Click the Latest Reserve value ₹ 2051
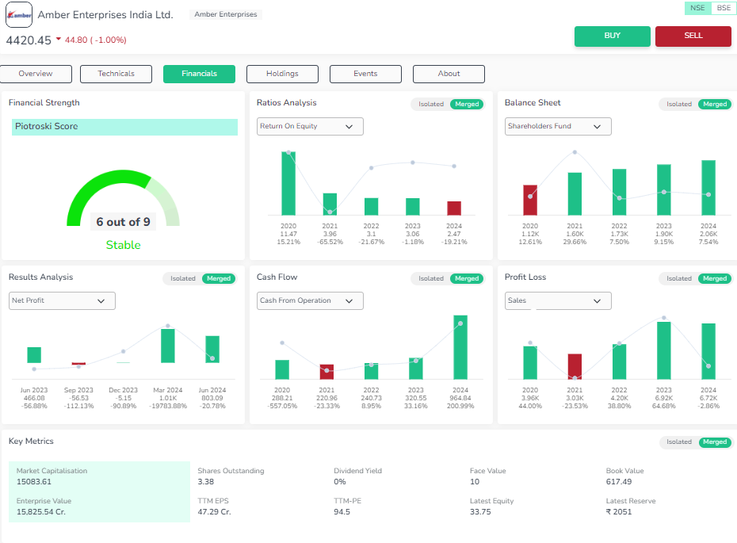The width and height of the screenshot is (737, 543). tap(619, 512)
